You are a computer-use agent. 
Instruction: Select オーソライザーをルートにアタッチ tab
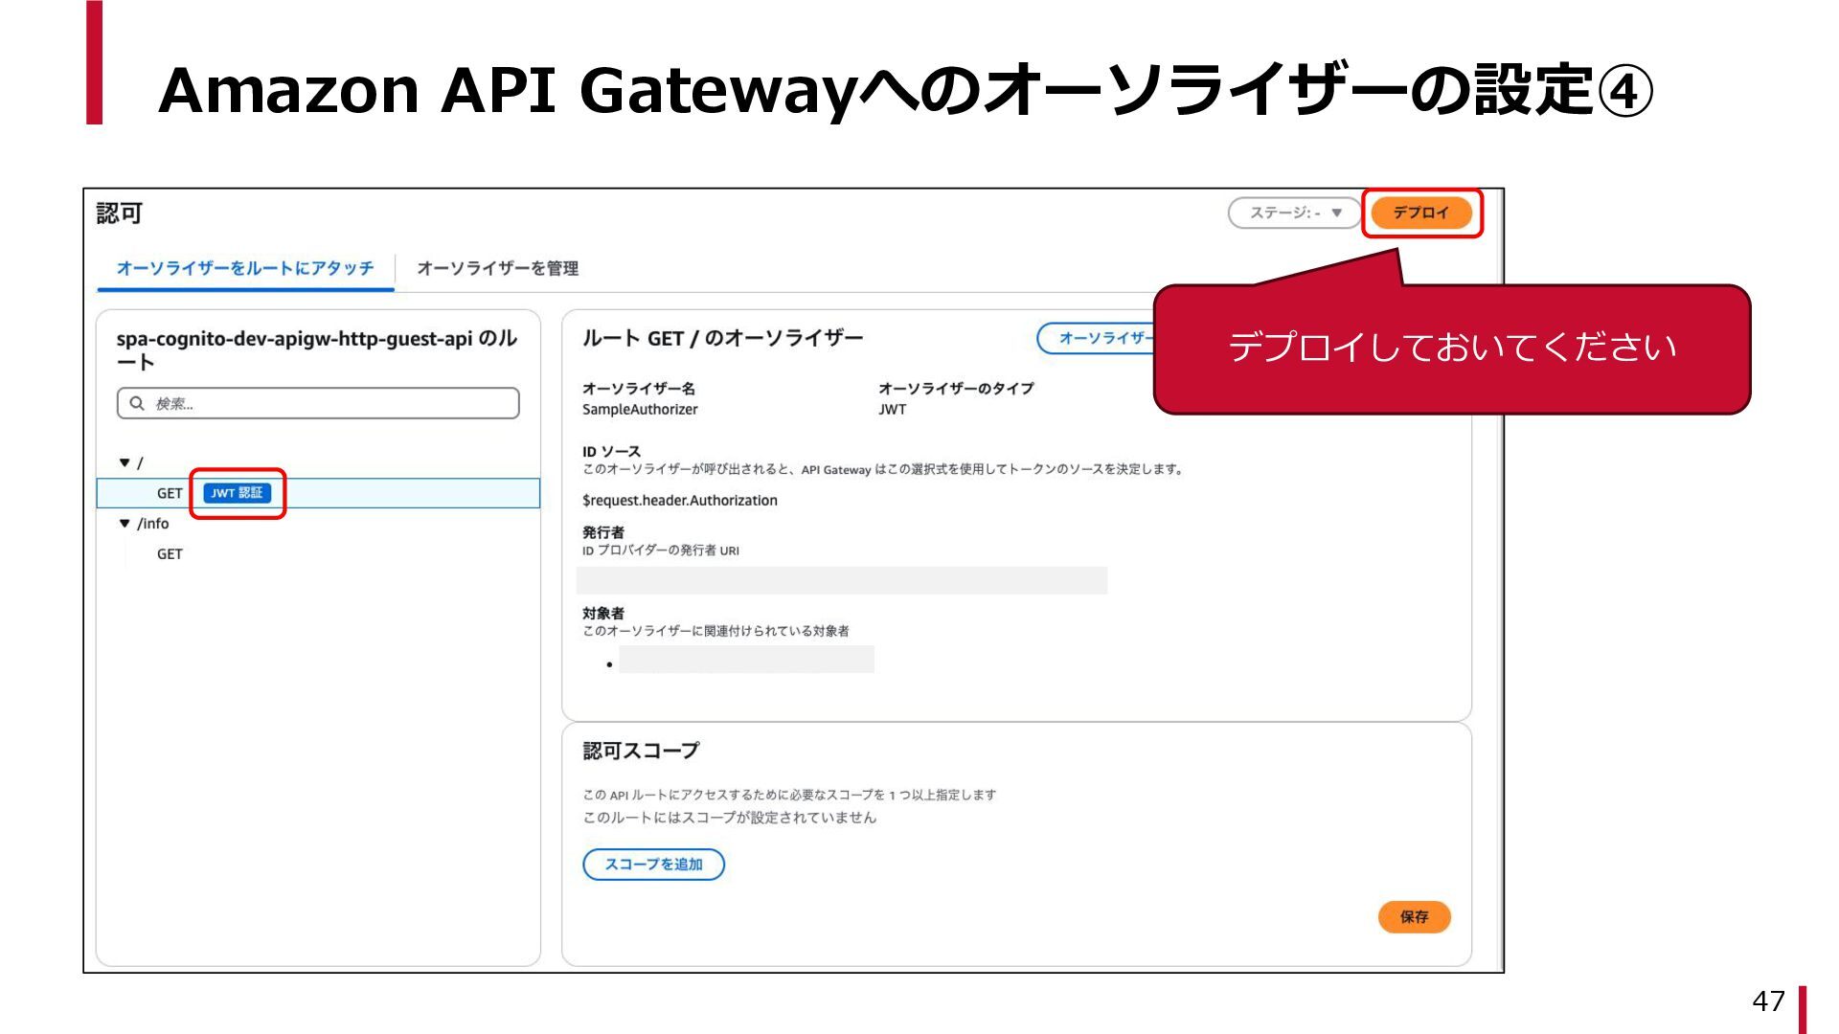coord(245,268)
